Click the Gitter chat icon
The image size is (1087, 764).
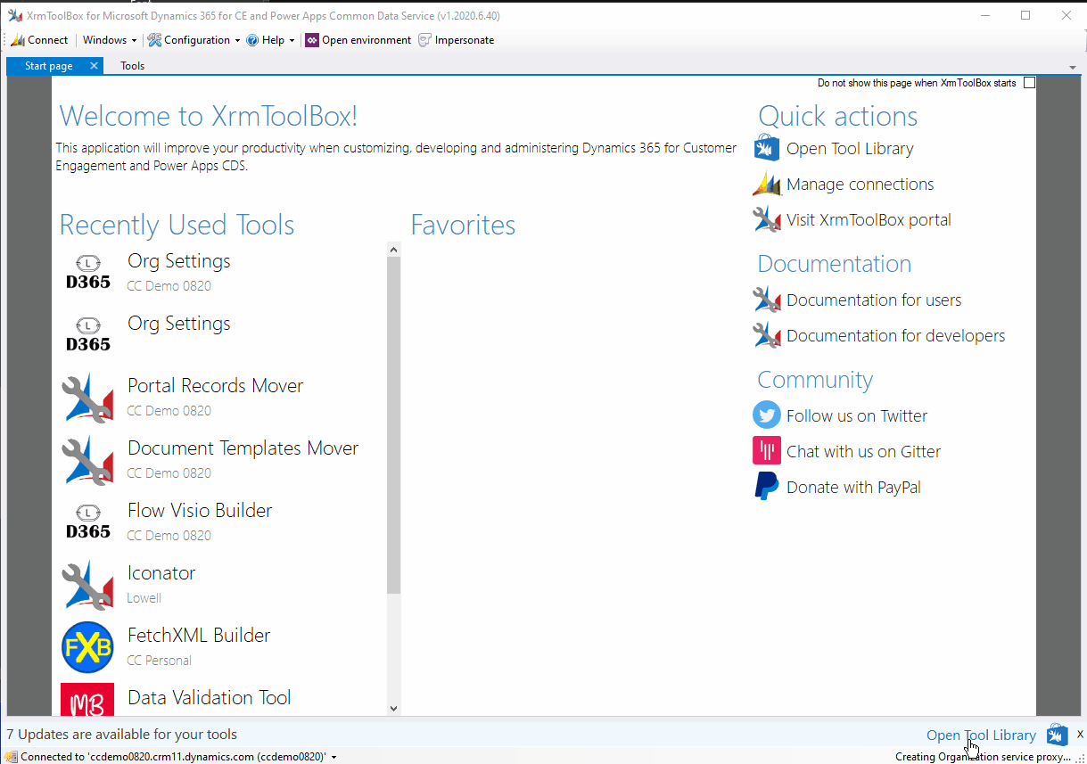pos(766,451)
